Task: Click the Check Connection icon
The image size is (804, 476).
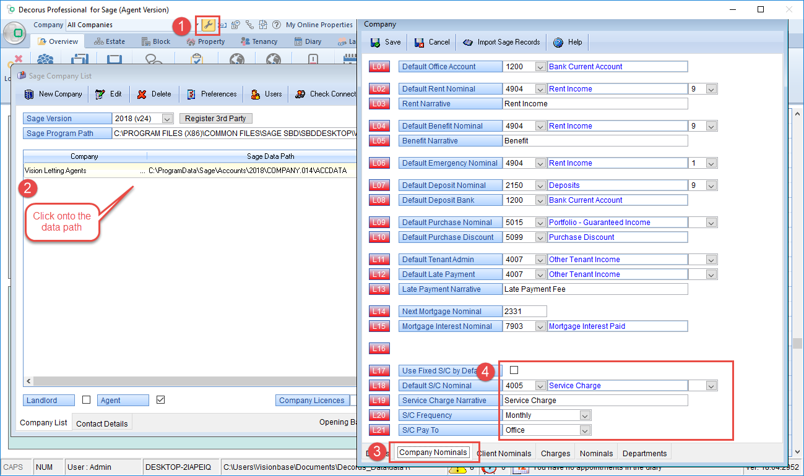Action: click(300, 94)
